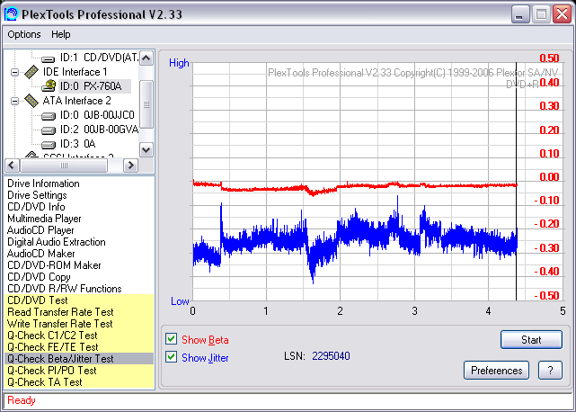
Task: Open CD/DVD Copy
Action: [39, 277]
